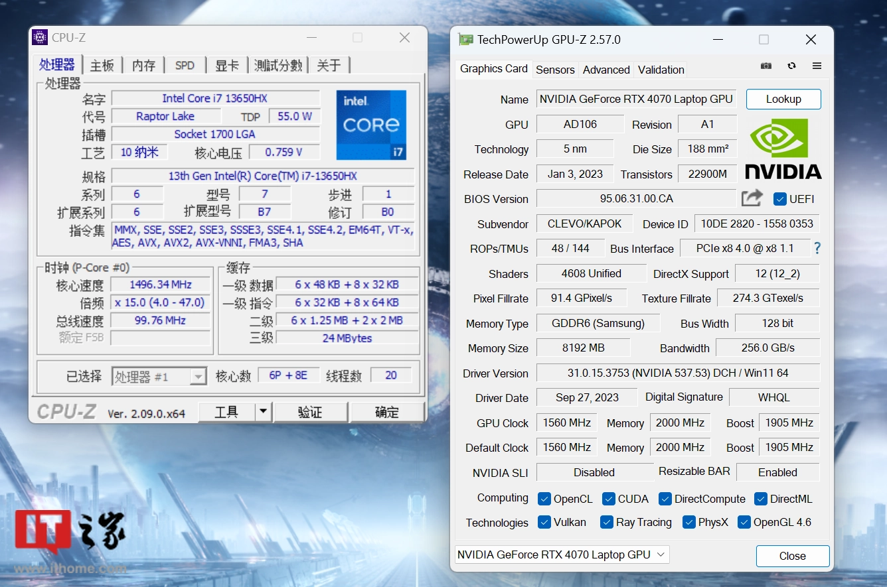
Task: Click the GPU-Z screenshot camera icon
Action: (x=766, y=66)
